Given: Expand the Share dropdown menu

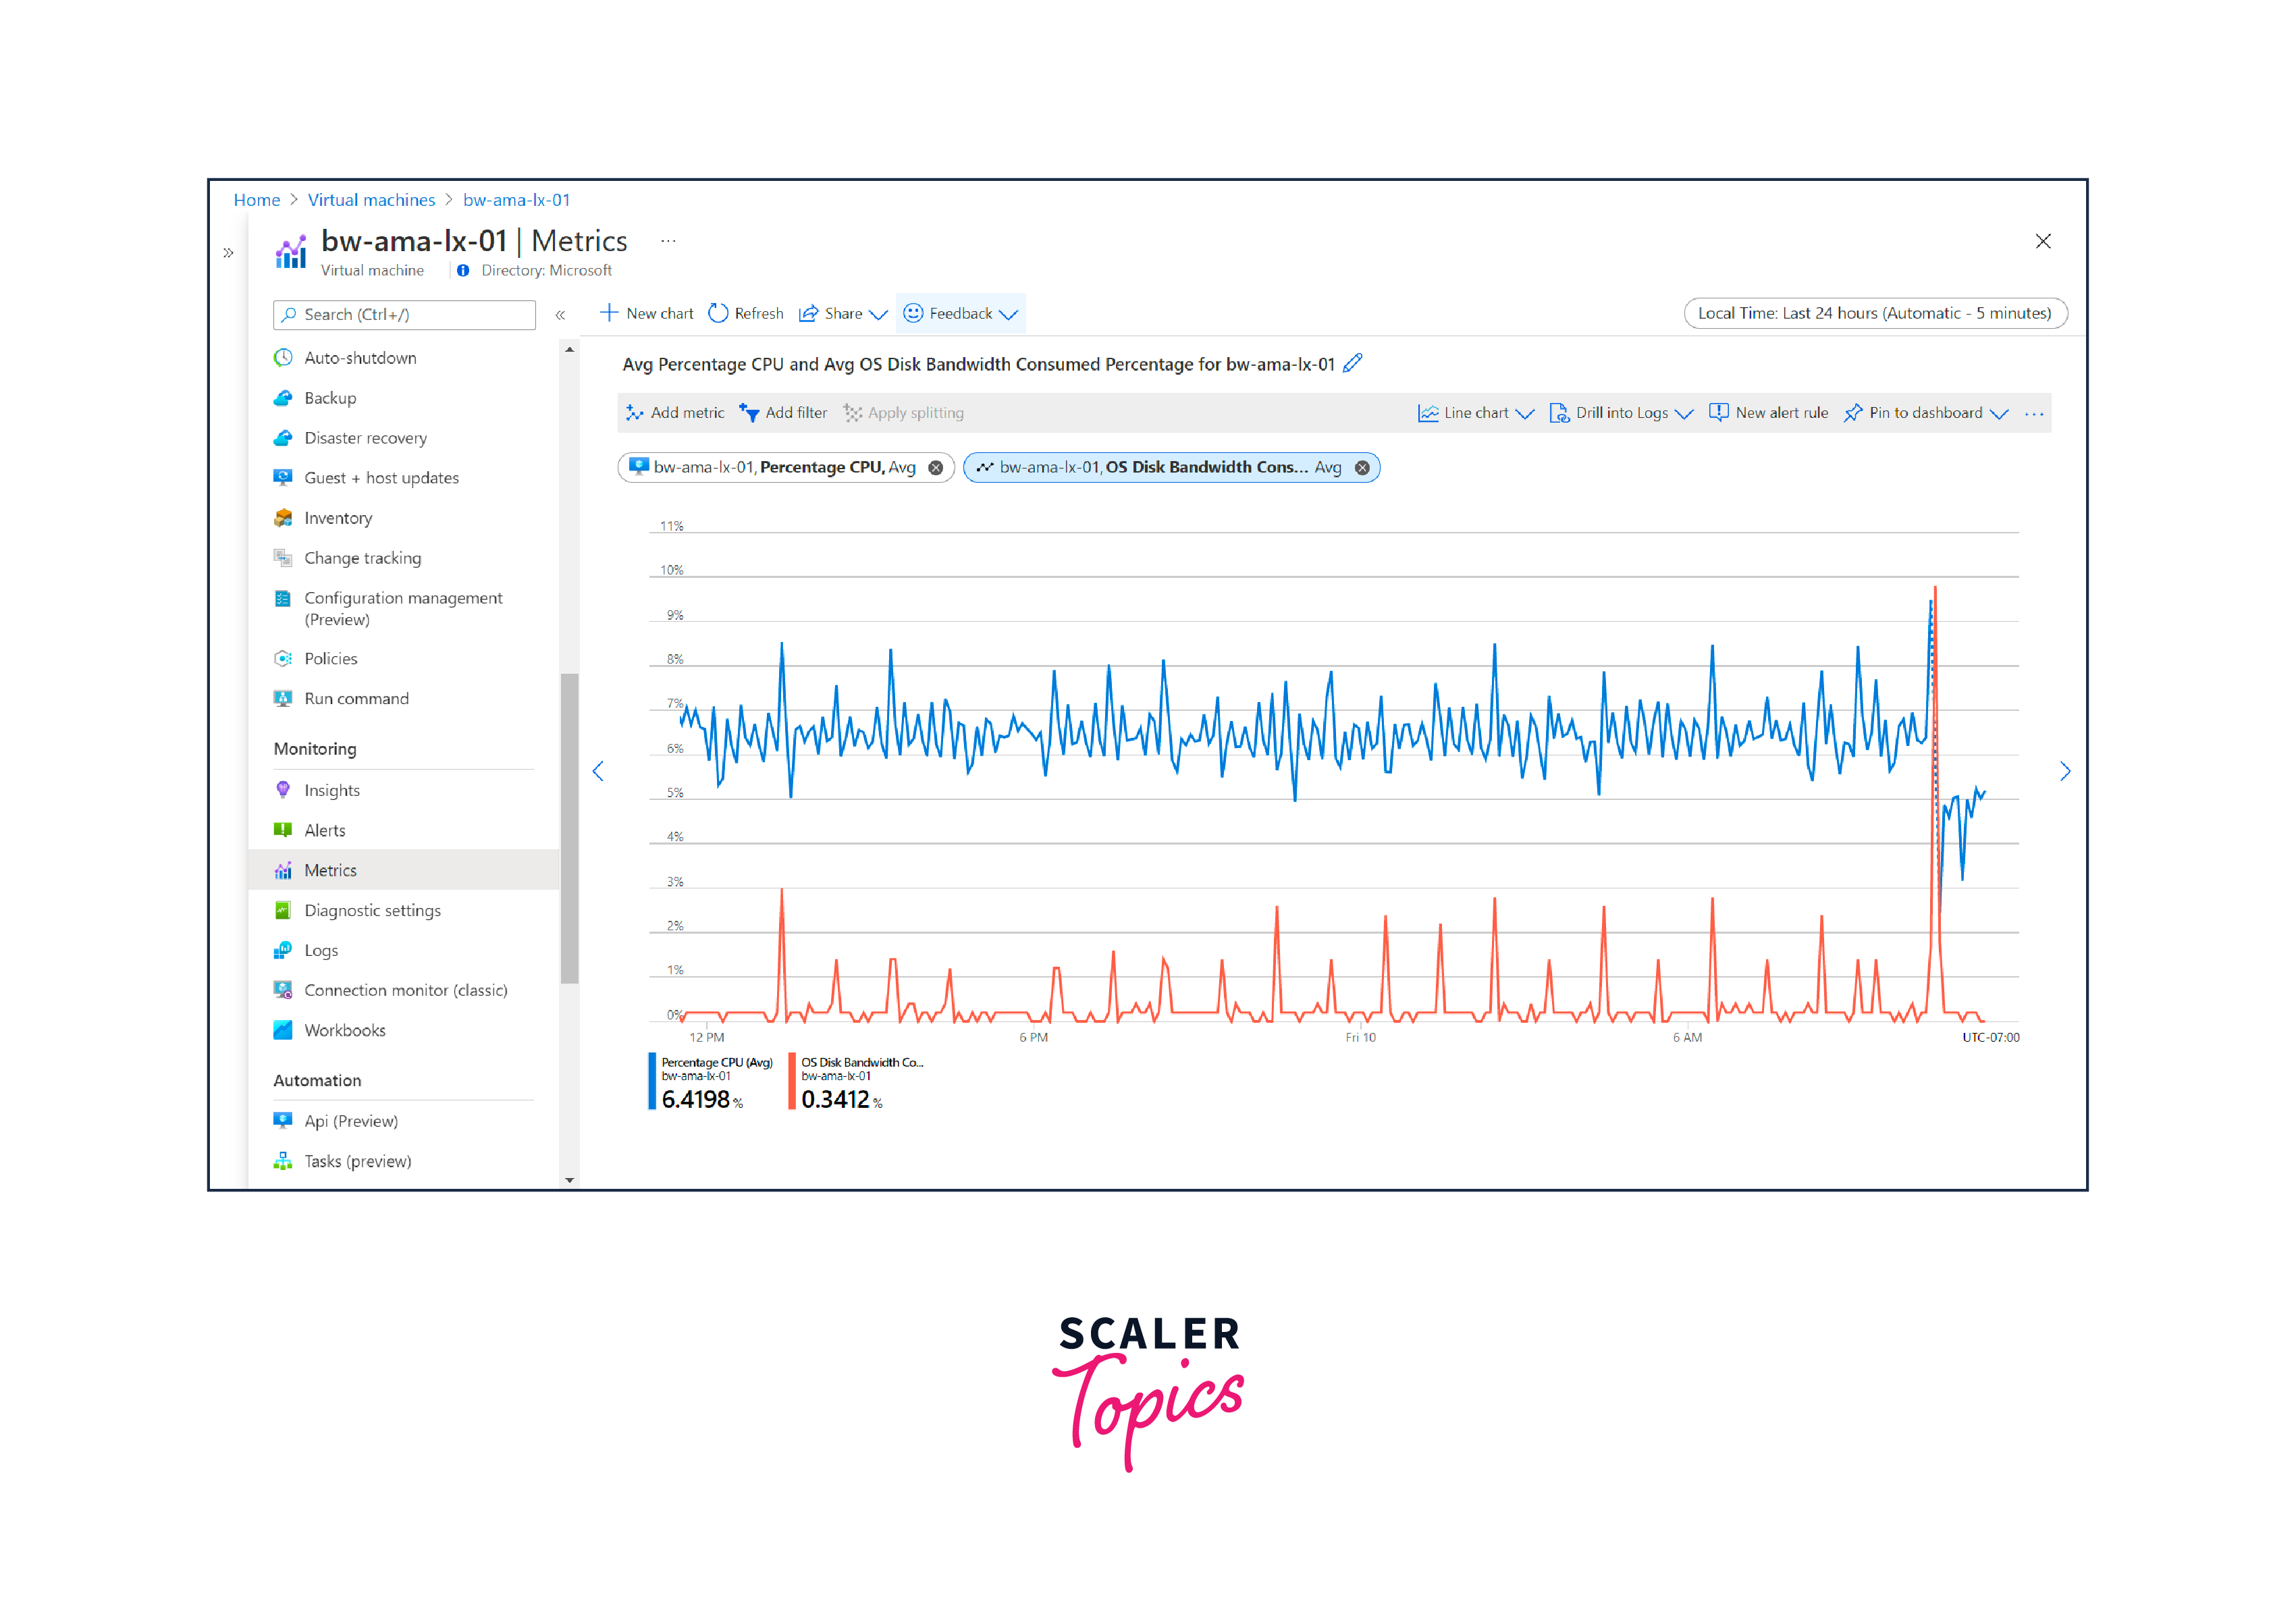Looking at the screenshot, I should click(878, 315).
